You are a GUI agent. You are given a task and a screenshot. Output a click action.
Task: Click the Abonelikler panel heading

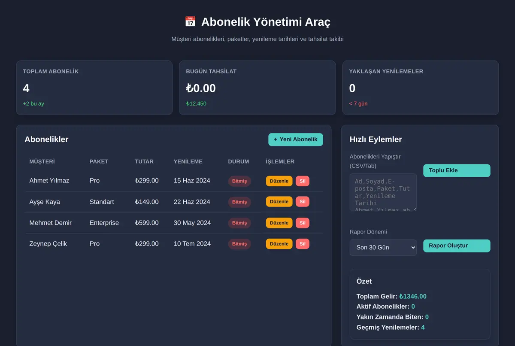46,140
